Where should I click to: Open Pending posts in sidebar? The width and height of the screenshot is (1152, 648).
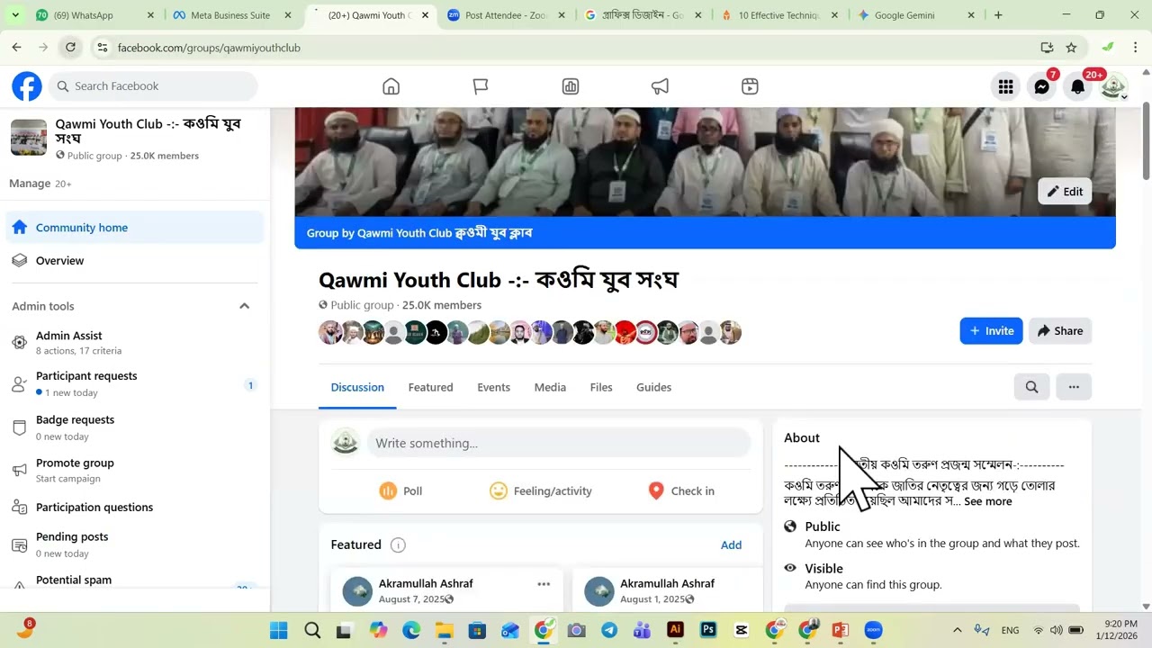click(x=135, y=544)
